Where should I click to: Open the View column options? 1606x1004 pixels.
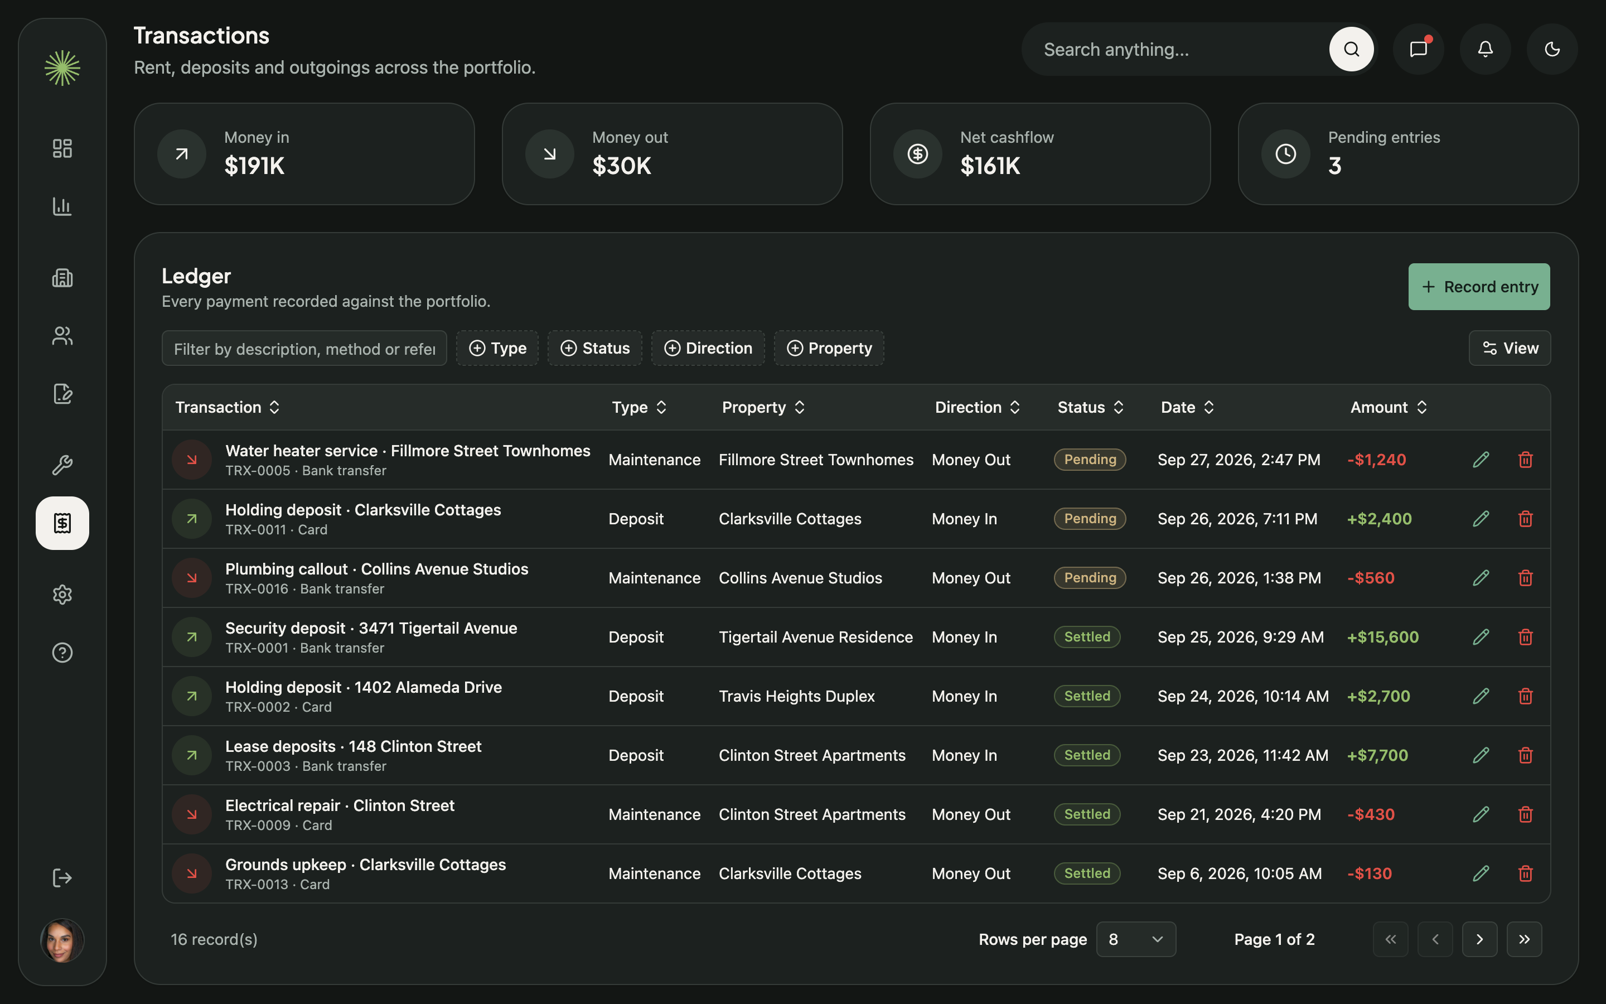(1510, 348)
